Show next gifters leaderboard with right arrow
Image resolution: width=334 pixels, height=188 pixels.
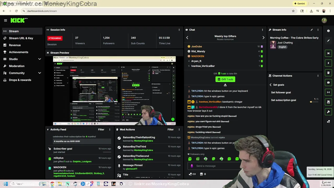click(263, 38)
